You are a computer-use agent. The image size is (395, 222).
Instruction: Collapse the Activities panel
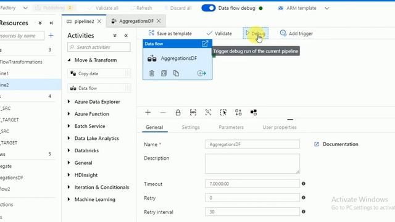tap(126, 36)
